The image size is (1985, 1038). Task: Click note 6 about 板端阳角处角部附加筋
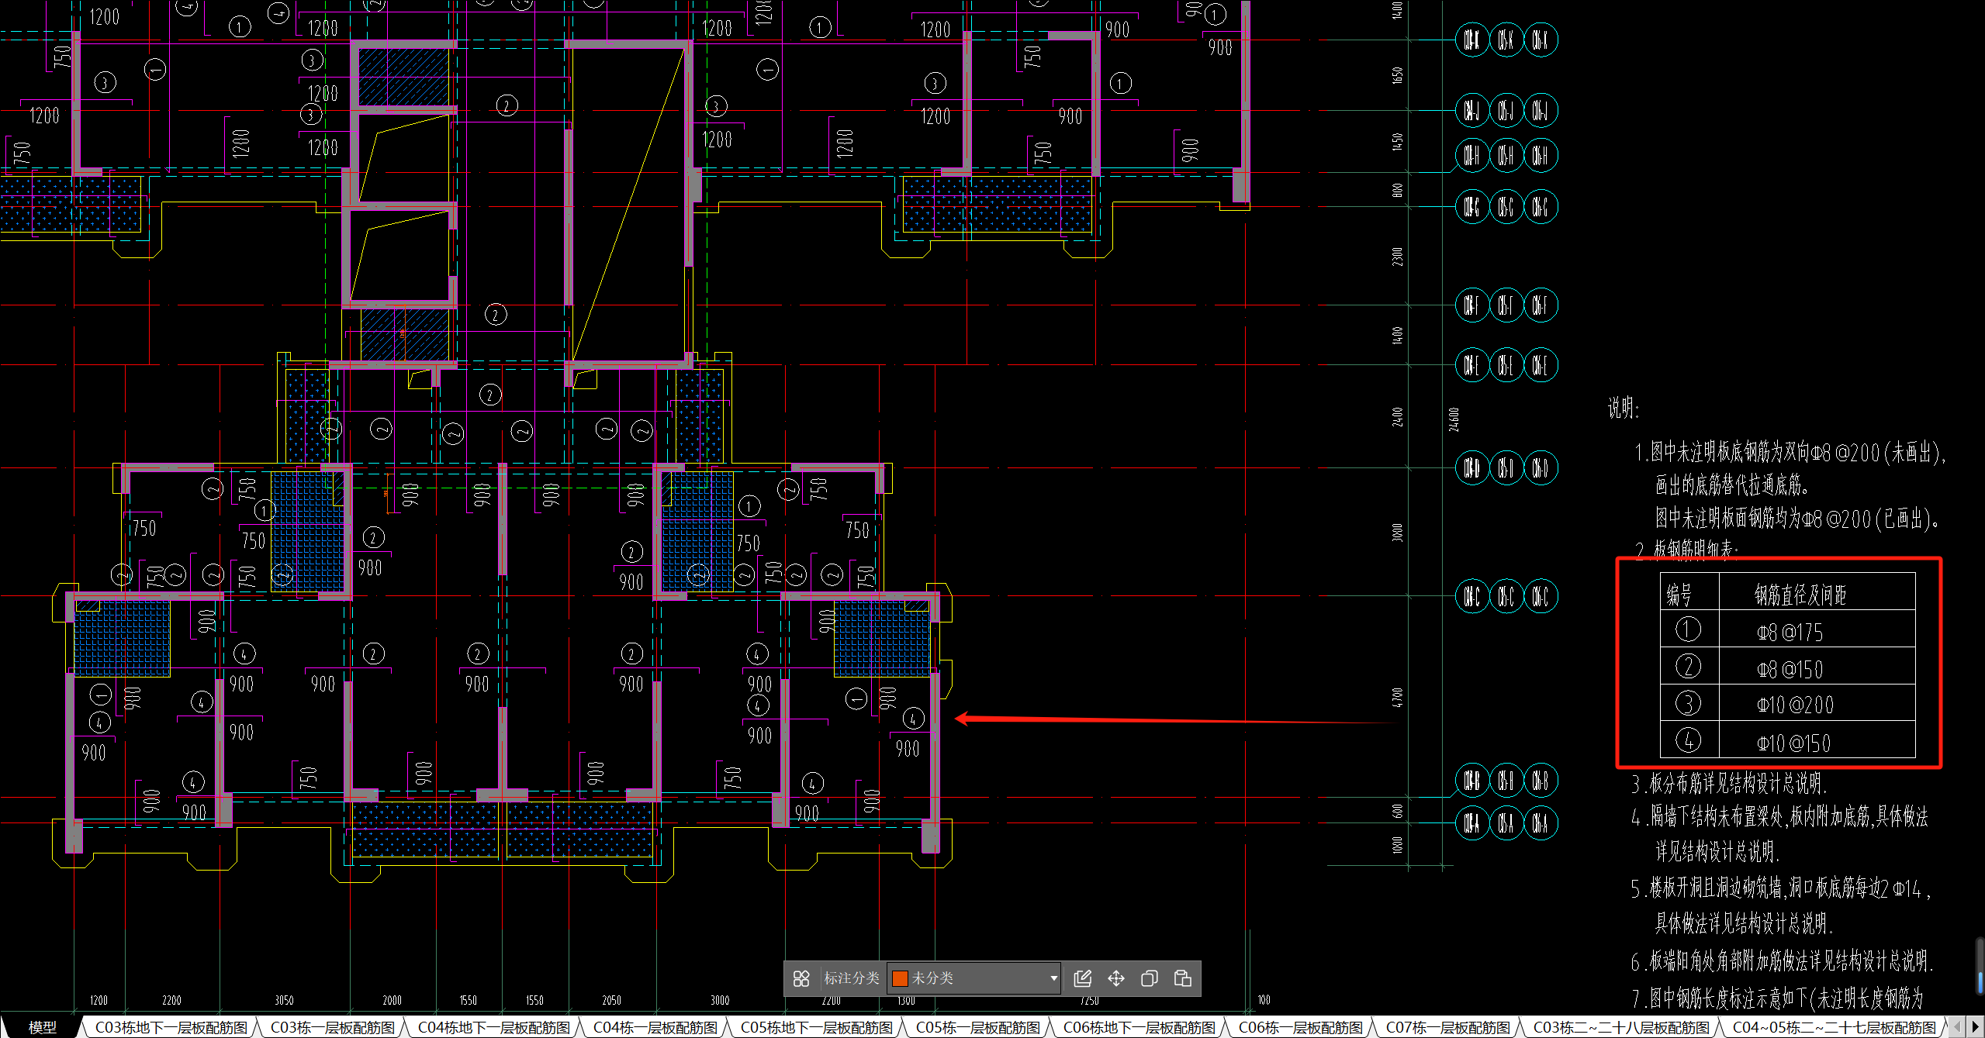click(x=1782, y=961)
